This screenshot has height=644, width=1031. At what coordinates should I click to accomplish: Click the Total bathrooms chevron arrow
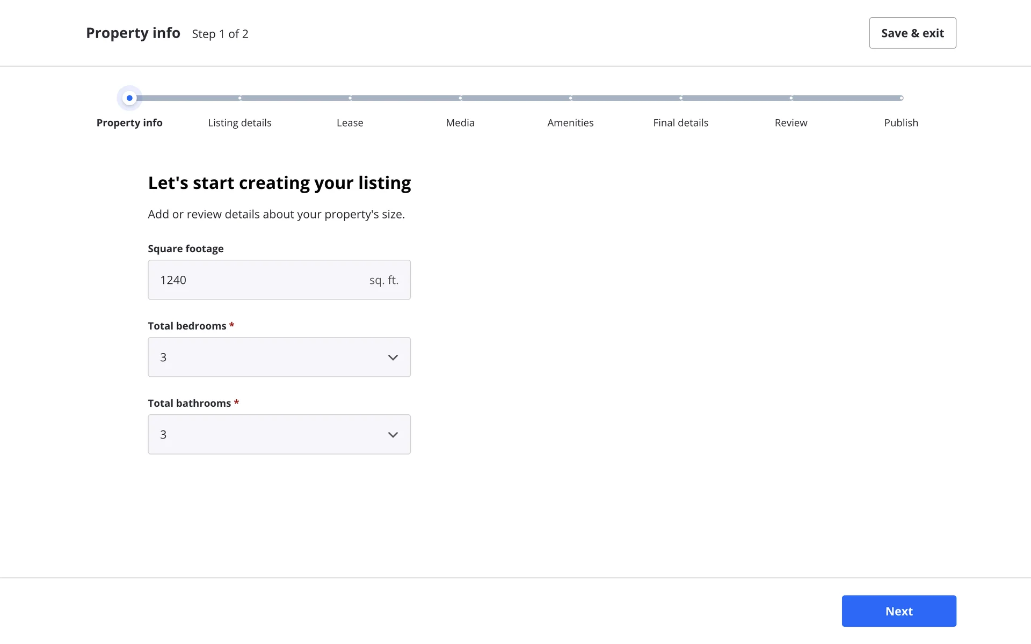[393, 435]
